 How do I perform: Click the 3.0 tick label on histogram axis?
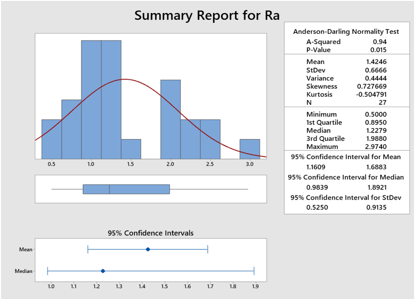(250, 164)
